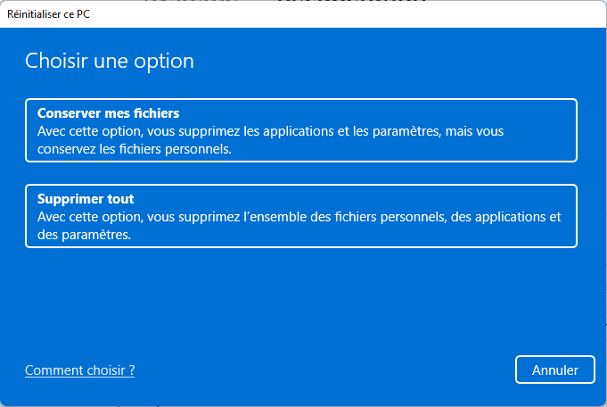This screenshot has height=407, width=607.
Task: Click the outlined button at bottom right
Action: click(x=555, y=370)
